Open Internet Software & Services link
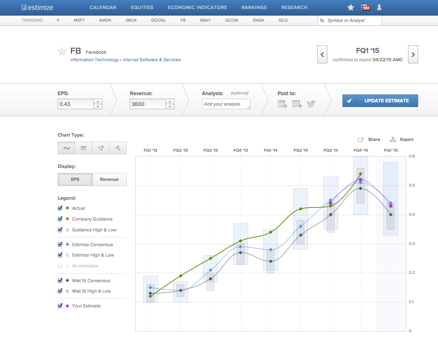The height and width of the screenshot is (355, 438). coord(152,60)
